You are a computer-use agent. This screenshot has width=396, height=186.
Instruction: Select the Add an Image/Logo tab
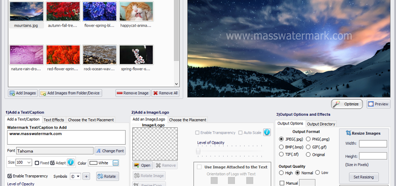(149, 119)
